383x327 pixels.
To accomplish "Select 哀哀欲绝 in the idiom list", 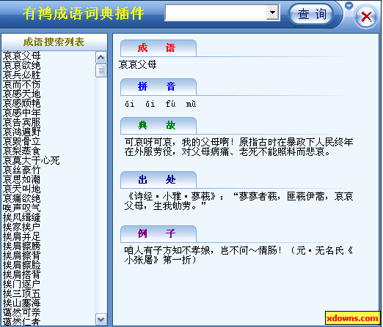I will coord(22,65).
